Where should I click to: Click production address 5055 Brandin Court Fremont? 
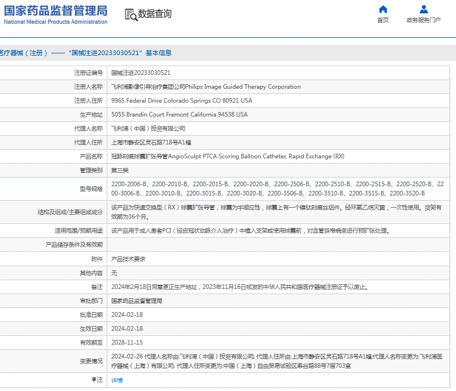(179, 114)
